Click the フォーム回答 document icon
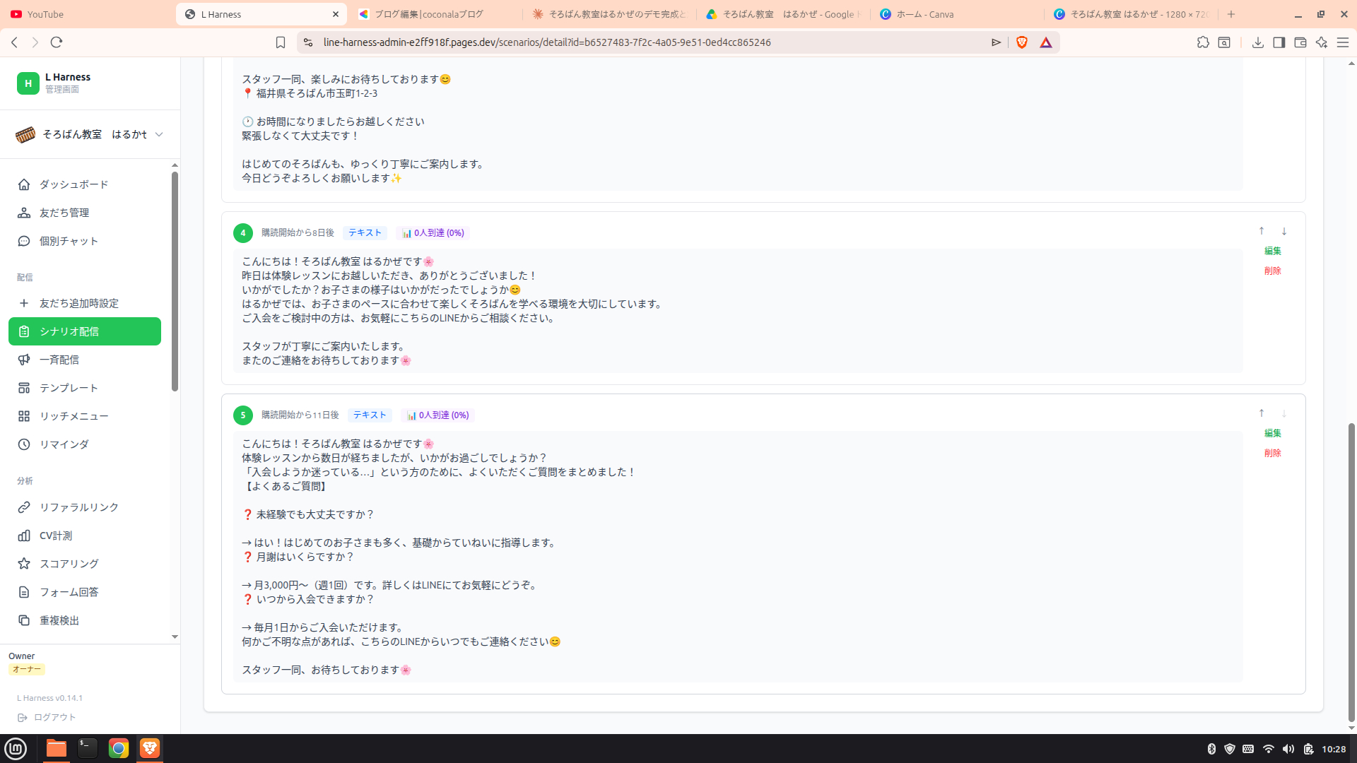This screenshot has width=1357, height=763. [24, 592]
